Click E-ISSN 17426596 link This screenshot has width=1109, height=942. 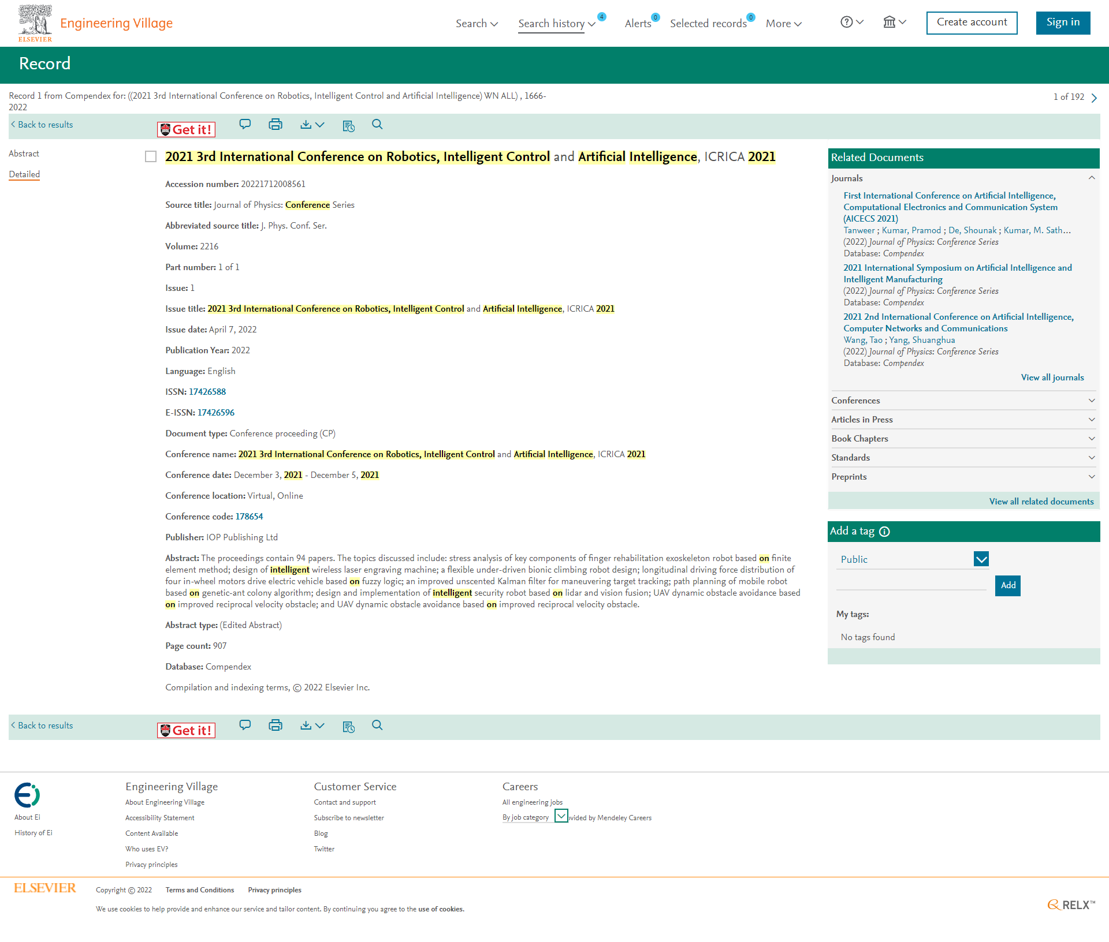click(216, 413)
